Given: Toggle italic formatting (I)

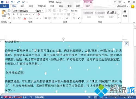Looking at the screenshot, I should pyautogui.click(x=17, y=14).
